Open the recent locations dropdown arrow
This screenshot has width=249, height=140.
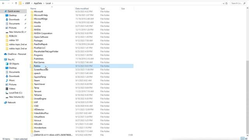pos(12,3)
